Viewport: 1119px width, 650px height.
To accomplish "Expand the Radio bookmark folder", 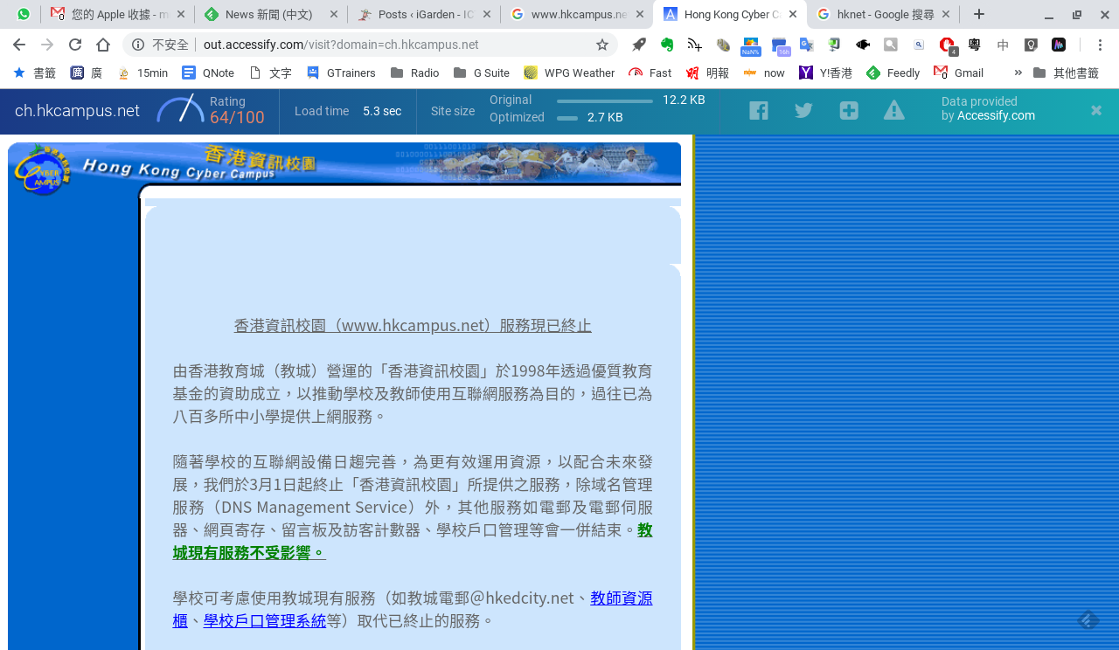I will [x=414, y=73].
